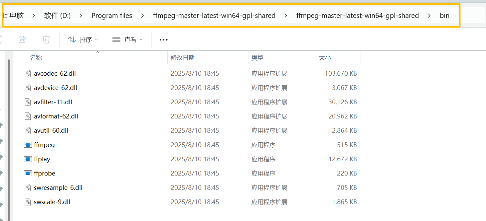Open the sort (排序) dropdown
This screenshot has height=221, width=486.
83,39
